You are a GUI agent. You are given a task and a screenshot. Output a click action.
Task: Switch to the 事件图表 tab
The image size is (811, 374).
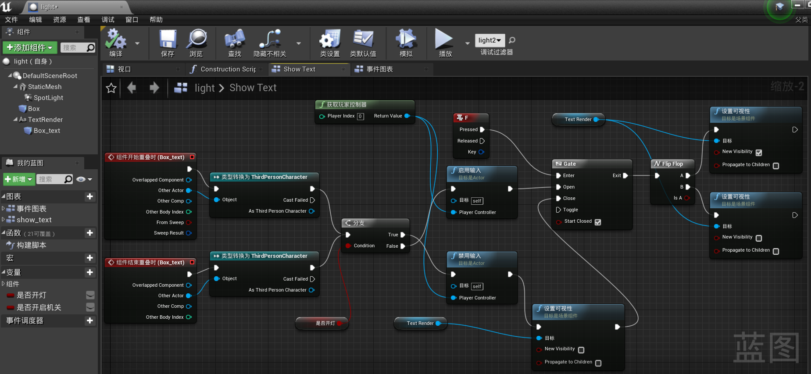tap(379, 69)
